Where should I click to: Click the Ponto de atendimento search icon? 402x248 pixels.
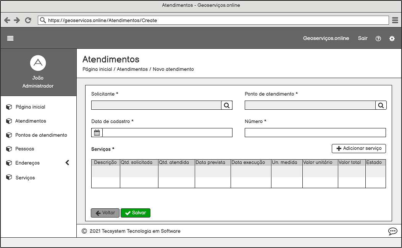click(381, 106)
